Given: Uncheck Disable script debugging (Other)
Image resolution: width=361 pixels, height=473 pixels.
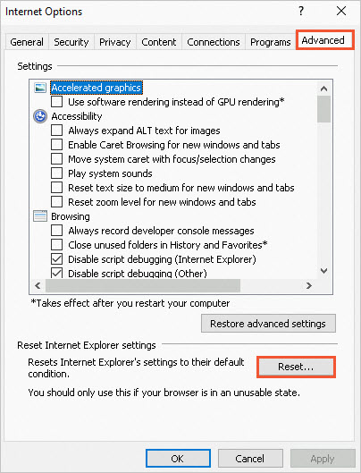Looking at the screenshot, I should 56,273.
